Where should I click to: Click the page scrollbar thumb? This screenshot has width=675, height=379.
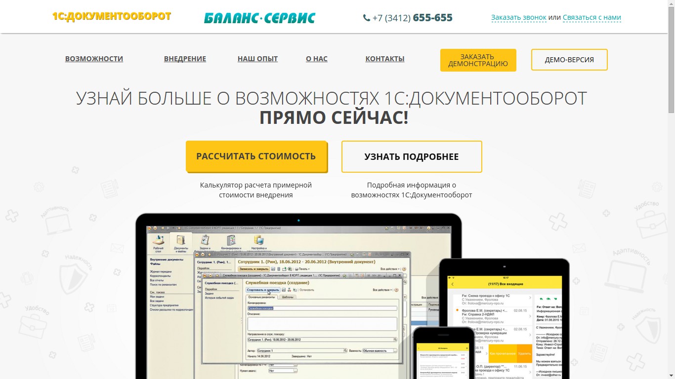point(671,61)
